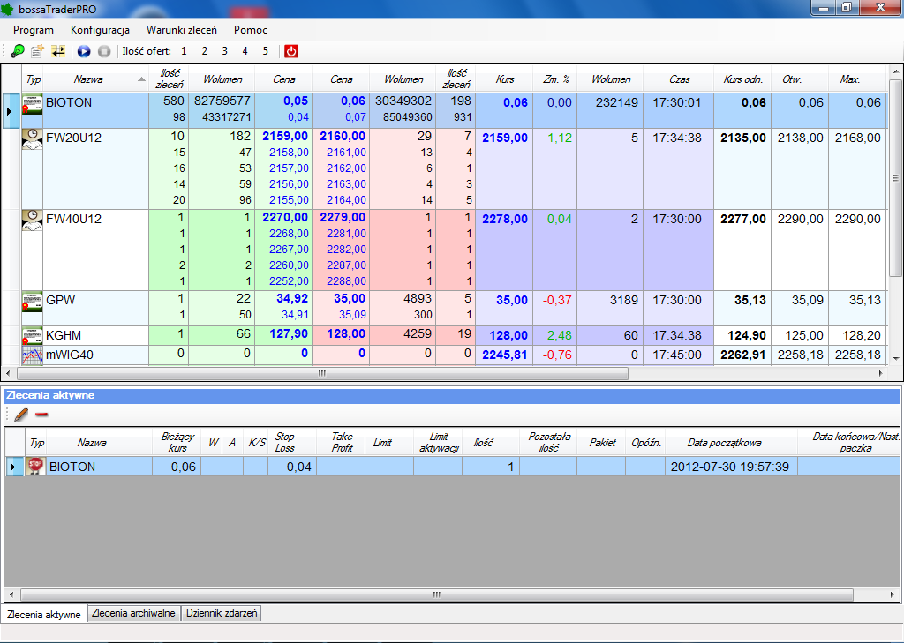Screen dimensions: 904x643
Task: Set offer count to 5
Action: [x=265, y=51]
